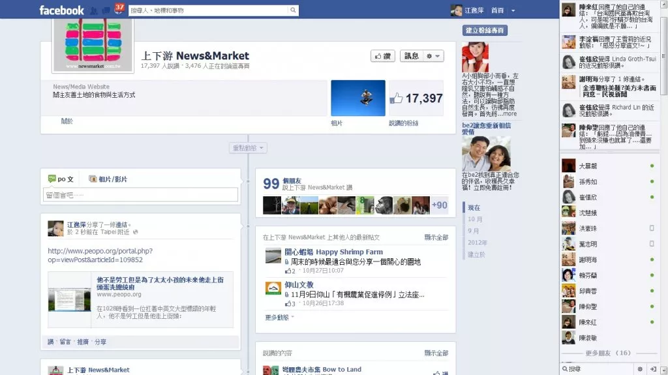Open chat with 大暴龍
The image size is (668, 375).
point(609,166)
